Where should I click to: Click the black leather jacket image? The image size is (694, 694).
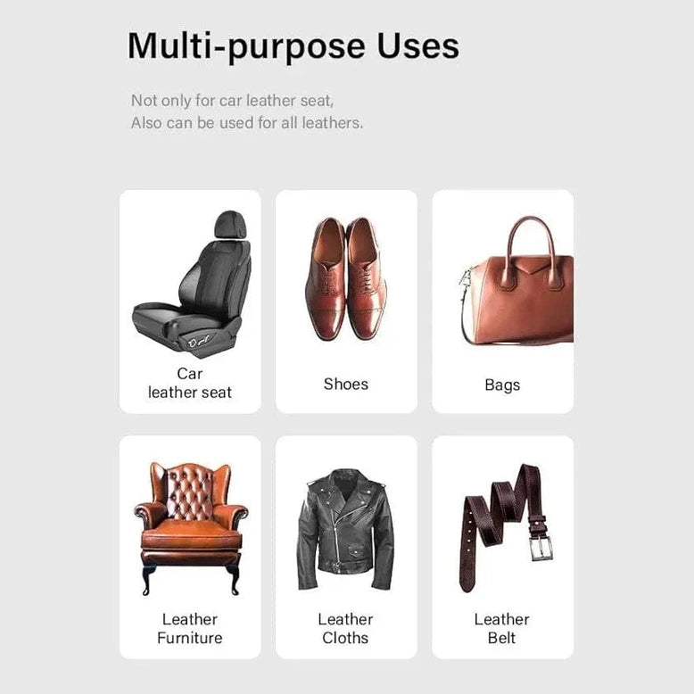point(346,529)
